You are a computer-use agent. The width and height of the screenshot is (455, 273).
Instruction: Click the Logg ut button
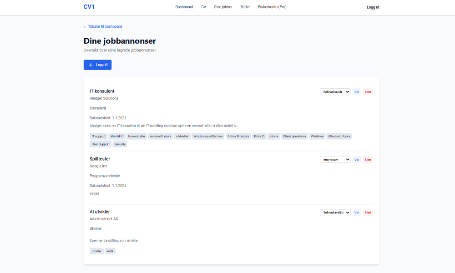coord(373,7)
